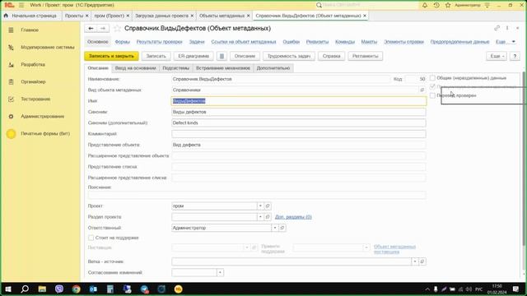Open Печатные формы (бит) sidebar section
Image resolution: width=527 pixels, height=296 pixels.
45,133
